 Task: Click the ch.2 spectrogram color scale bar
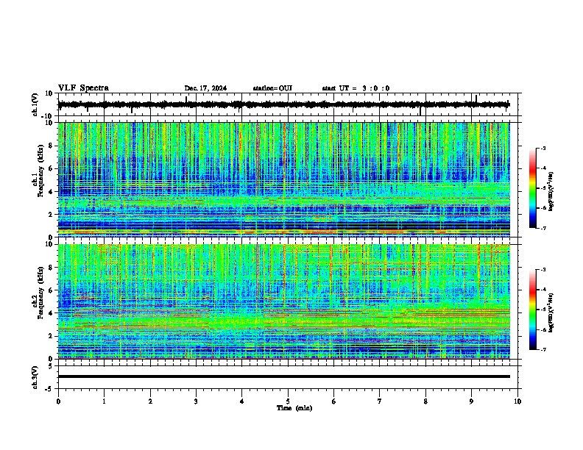click(533, 310)
